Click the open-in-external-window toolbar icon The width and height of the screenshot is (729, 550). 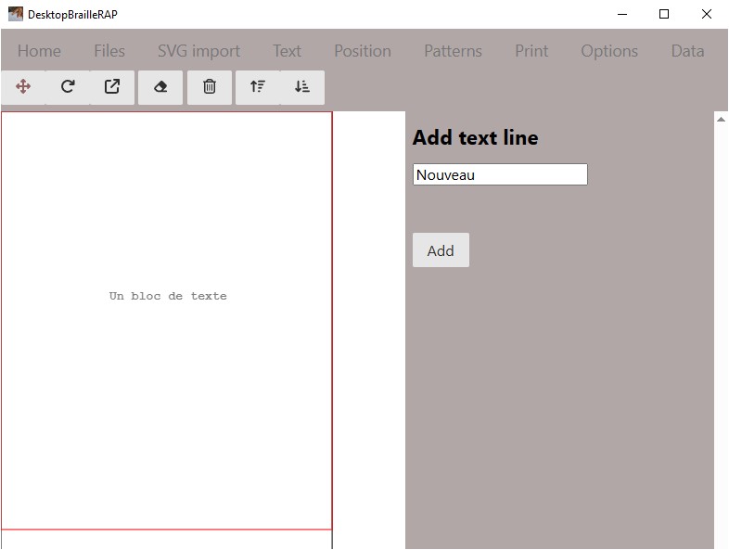pyautogui.click(x=112, y=87)
